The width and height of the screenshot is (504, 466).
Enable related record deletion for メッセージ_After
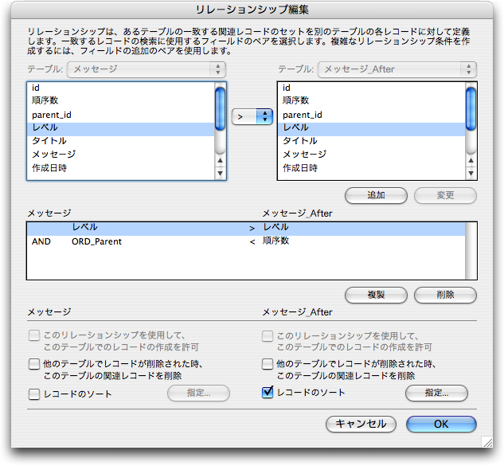[x=268, y=364]
